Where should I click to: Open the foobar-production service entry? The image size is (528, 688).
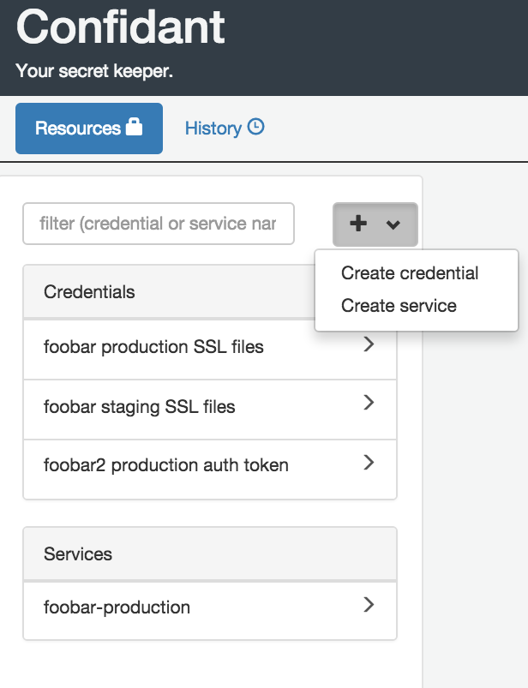tap(210, 610)
